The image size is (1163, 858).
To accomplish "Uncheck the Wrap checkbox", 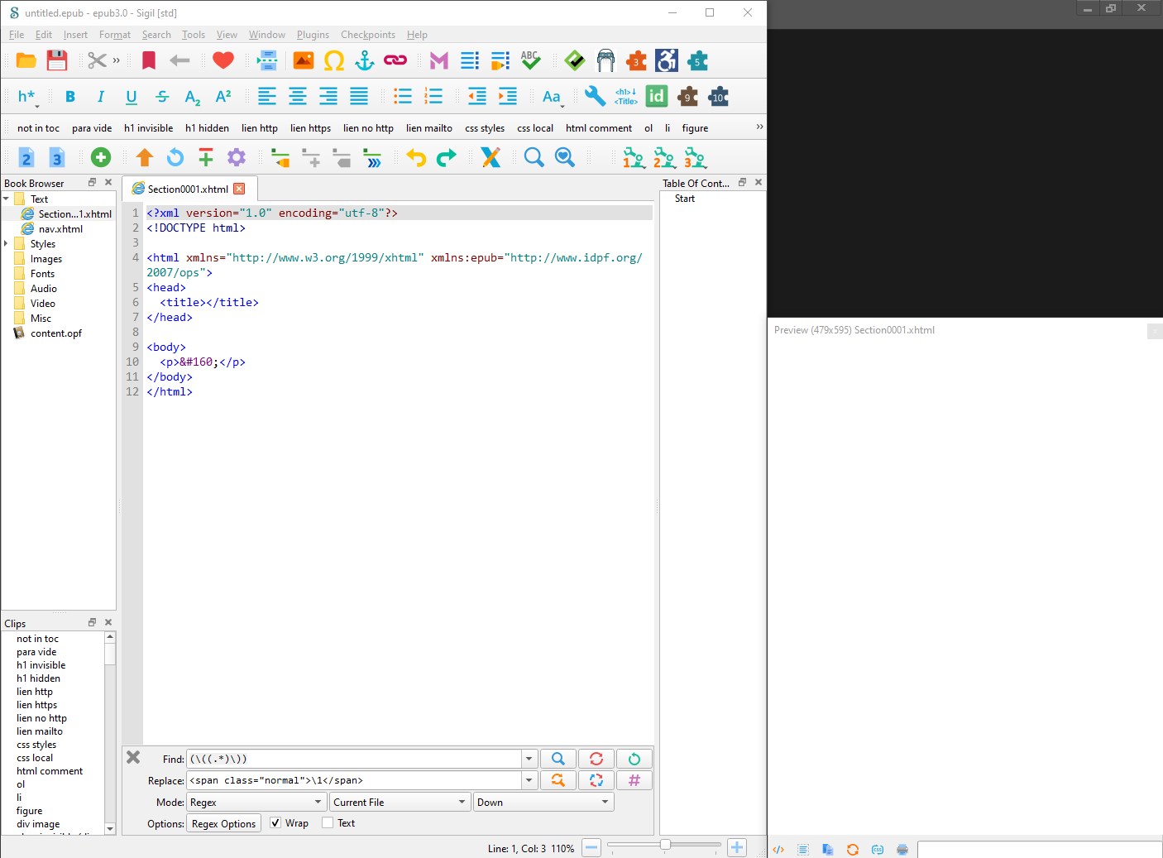I will coord(275,823).
